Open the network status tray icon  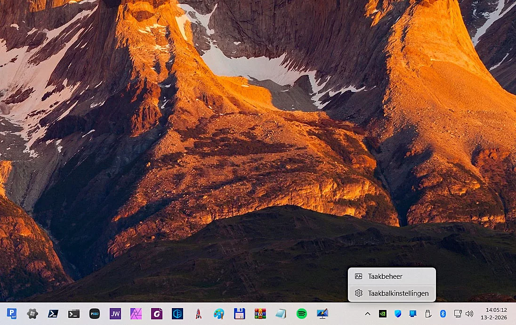458,314
